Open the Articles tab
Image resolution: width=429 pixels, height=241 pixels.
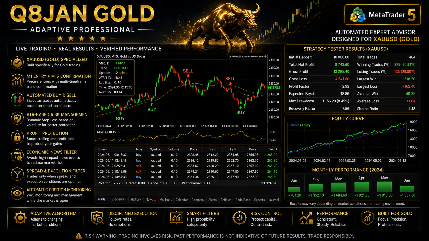pos(226,200)
